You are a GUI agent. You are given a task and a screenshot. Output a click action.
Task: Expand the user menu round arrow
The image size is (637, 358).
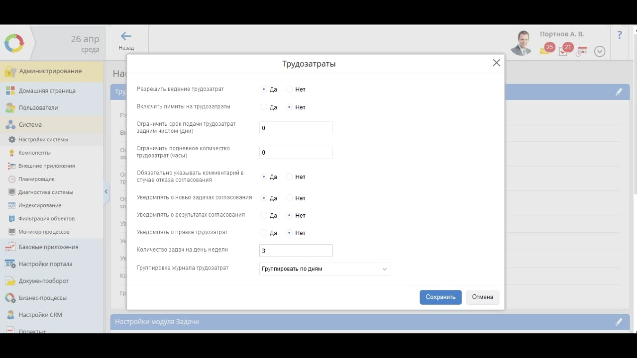[x=600, y=51]
